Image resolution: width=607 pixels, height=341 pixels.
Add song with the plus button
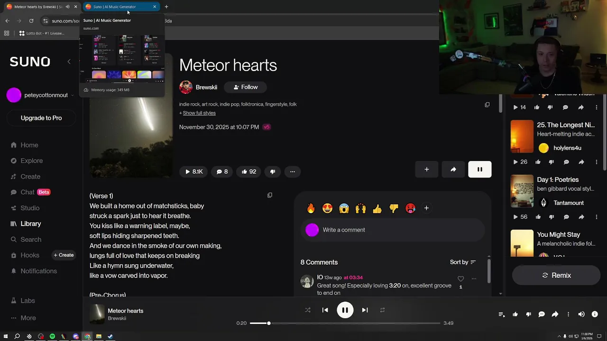[427, 169]
